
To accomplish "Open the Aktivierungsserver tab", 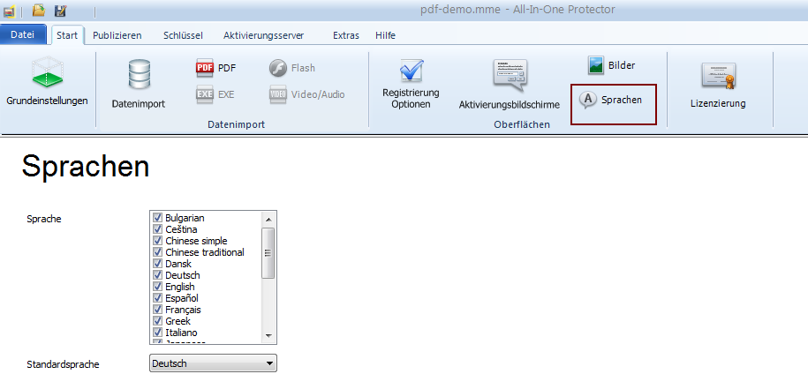I will (263, 35).
